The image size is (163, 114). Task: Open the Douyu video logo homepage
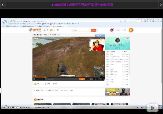point(35,30)
